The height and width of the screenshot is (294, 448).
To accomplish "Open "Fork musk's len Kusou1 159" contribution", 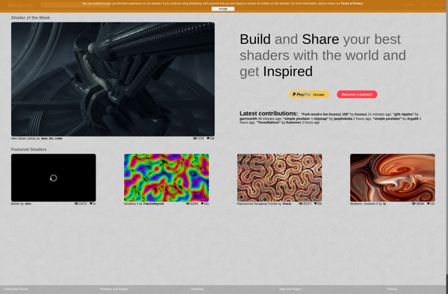I will (325, 114).
